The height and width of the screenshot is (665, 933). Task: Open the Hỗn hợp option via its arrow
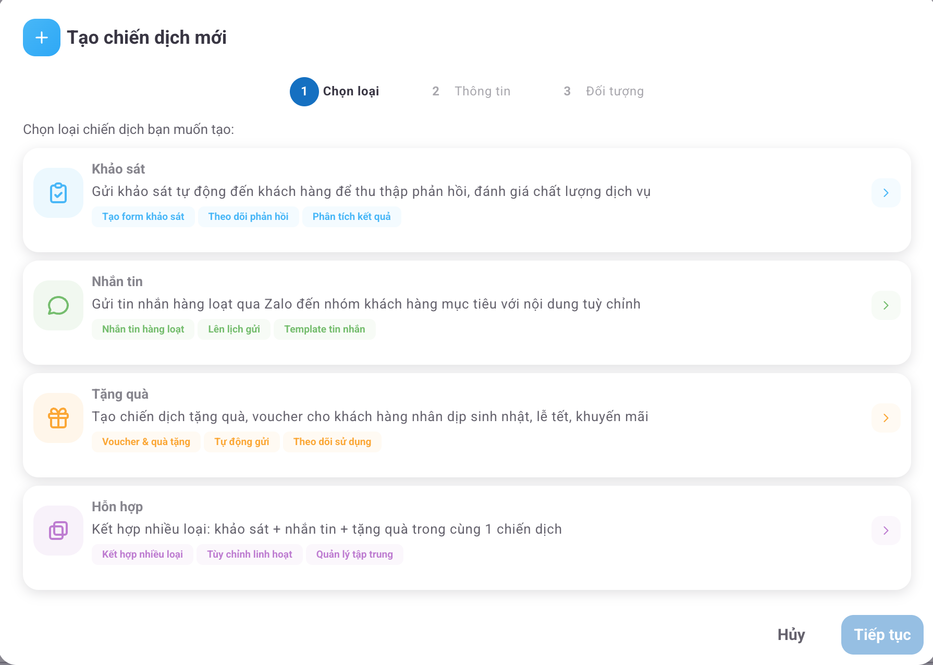(886, 530)
